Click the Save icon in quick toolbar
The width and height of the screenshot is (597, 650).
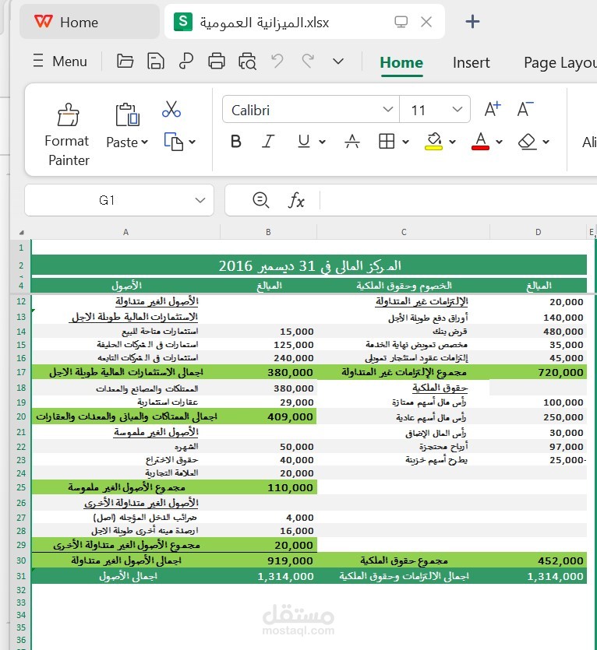coord(156,61)
